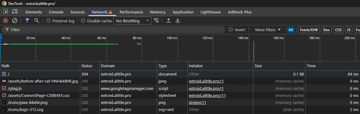Enable the Disable cache checkbox

pyautogui.click(x=83, y=20)
